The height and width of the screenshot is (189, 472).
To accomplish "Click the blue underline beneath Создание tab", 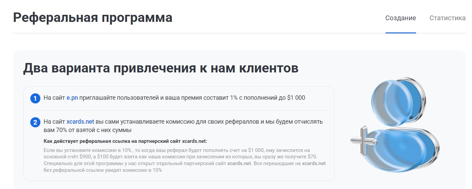I will (x=401, y=33).
